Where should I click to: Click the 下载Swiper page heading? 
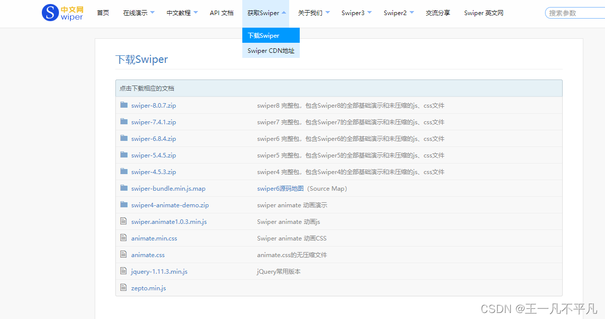coord(142,59)
